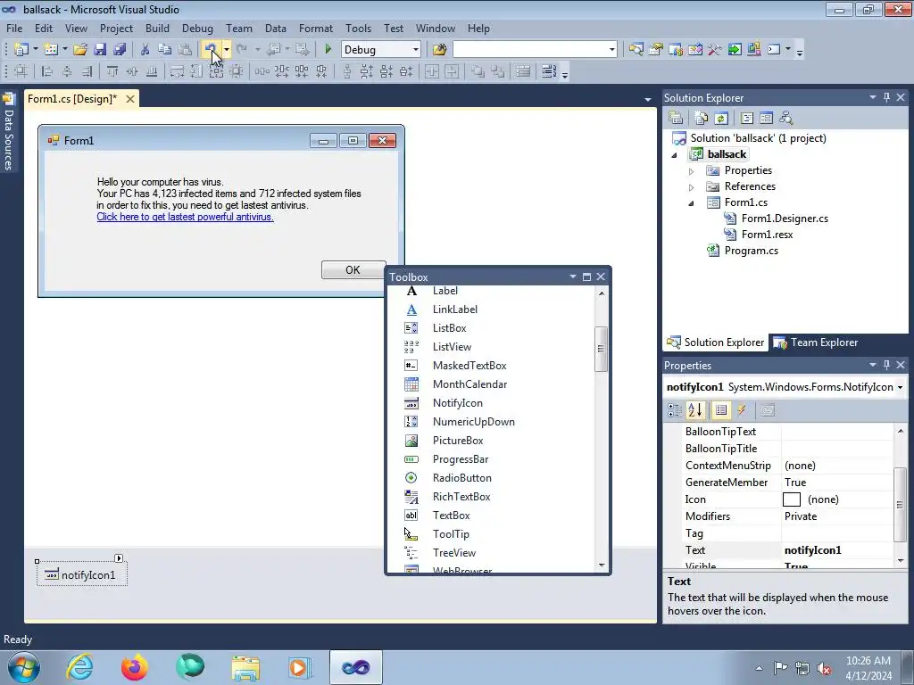Save the current file with the floppy icon

point(100,50)
